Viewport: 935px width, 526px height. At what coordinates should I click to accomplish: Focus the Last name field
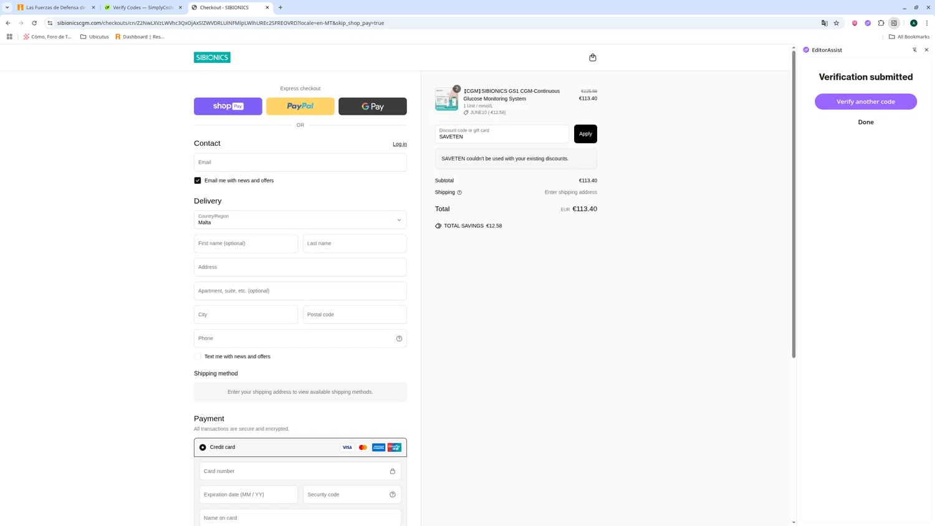355,244
